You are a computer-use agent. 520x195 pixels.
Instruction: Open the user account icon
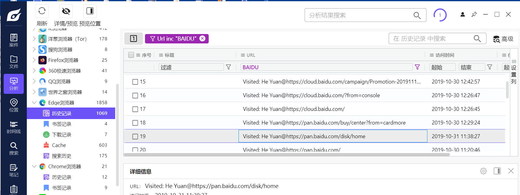(x=462, y=14)
